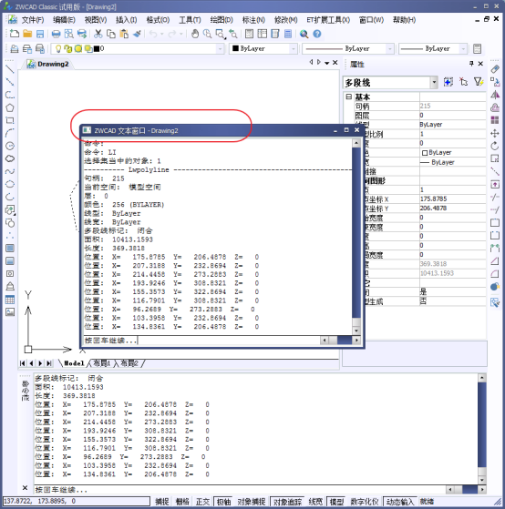
Task: Select the Pan hand tool
Action: pyautogui.click(x=195, y=34)
